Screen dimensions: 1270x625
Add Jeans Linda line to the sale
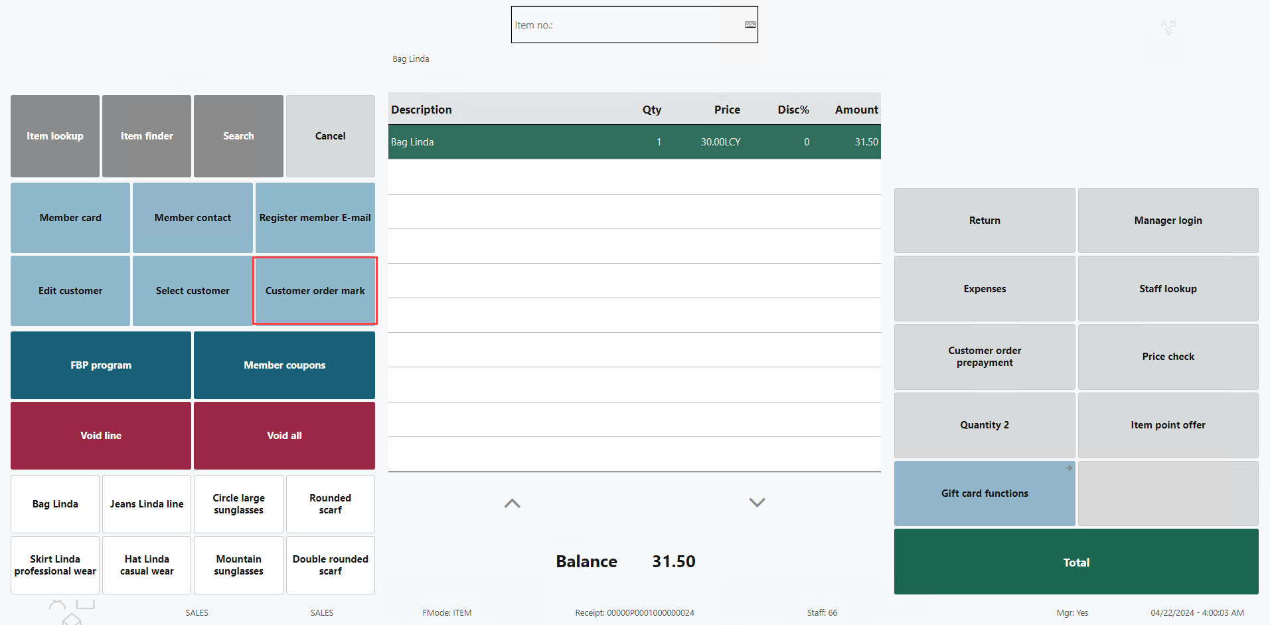[x=147, y=504]
